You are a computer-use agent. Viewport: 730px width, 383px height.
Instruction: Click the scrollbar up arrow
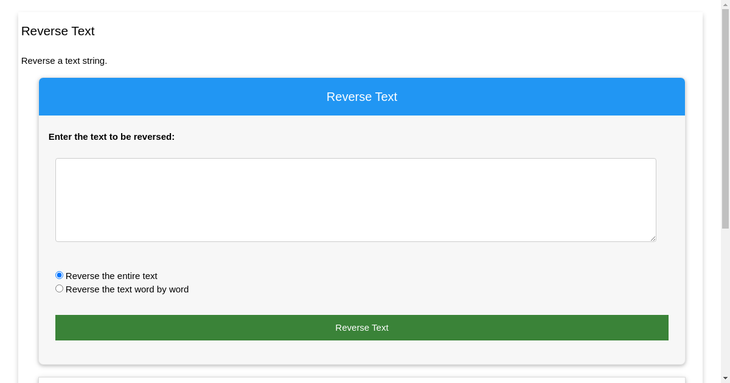click(725, 4)
